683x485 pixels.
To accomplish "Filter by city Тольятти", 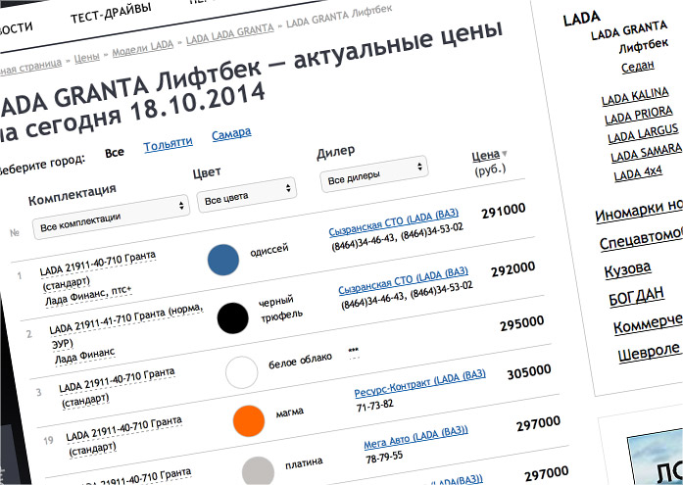I will pyautogui.click(x=169, y=144).
